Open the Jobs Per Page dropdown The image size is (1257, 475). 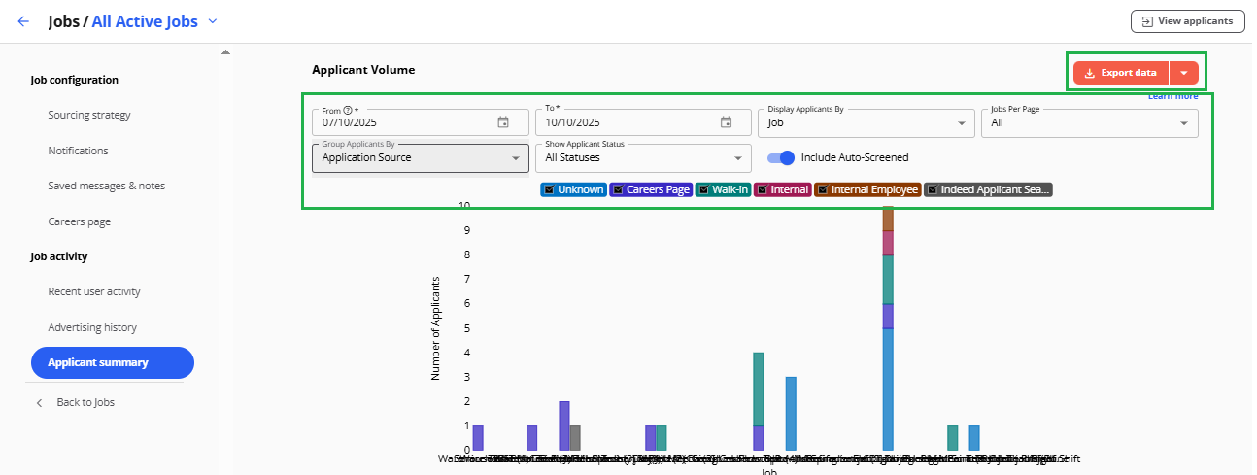[x=1090, y=122]
